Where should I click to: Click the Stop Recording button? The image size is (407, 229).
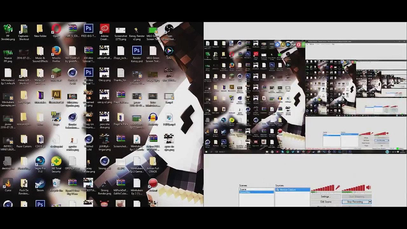click(x=355, y=202)
